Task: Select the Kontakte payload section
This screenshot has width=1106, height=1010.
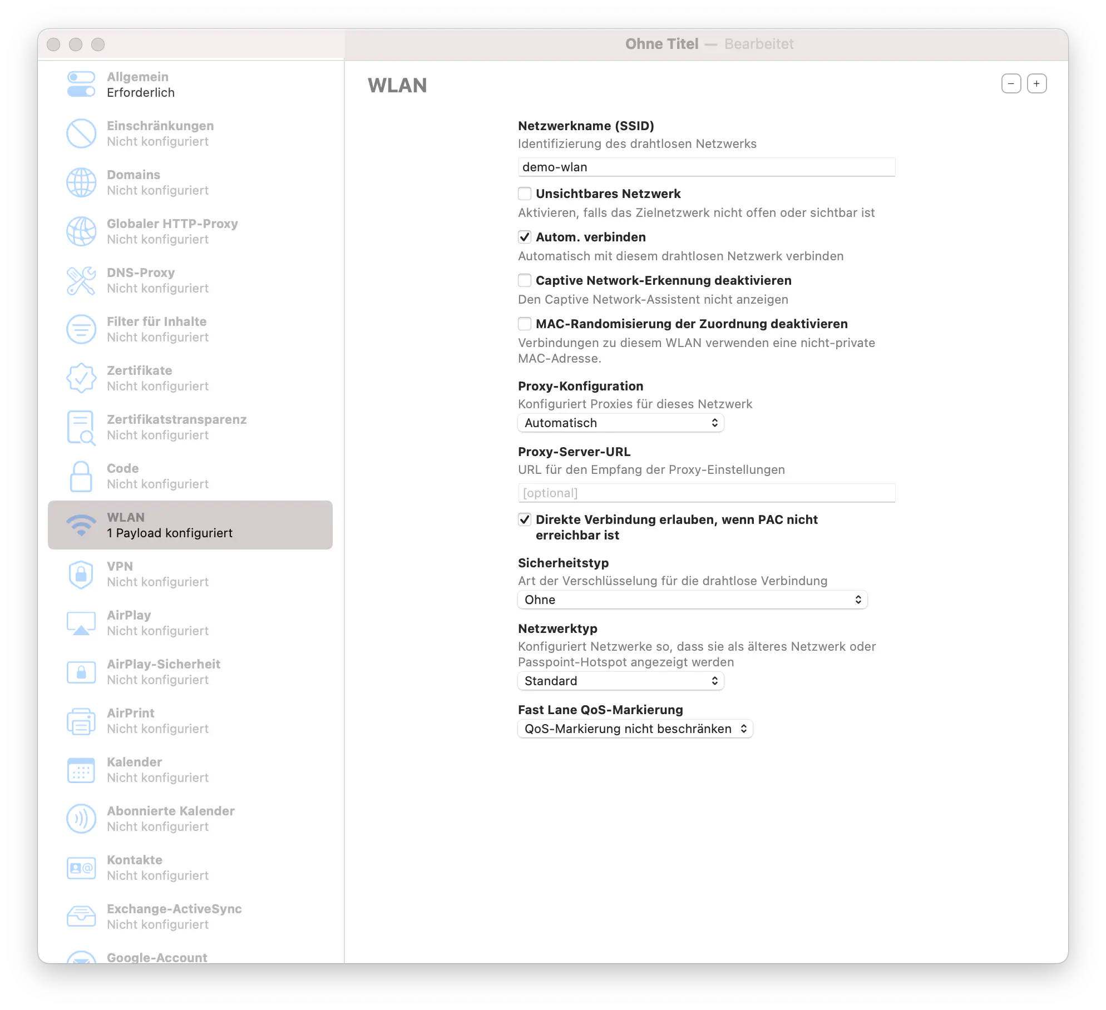Action: (81, 867)
